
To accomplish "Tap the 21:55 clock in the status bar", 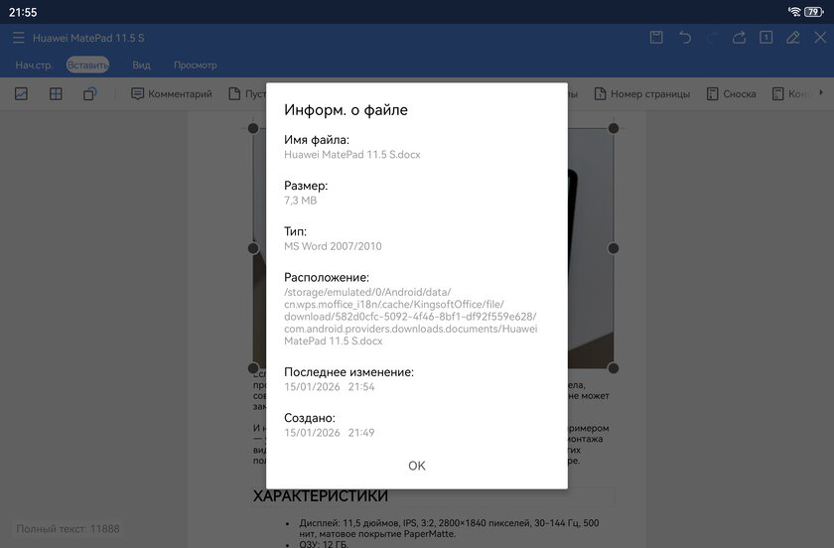I will tap(23, 12).
